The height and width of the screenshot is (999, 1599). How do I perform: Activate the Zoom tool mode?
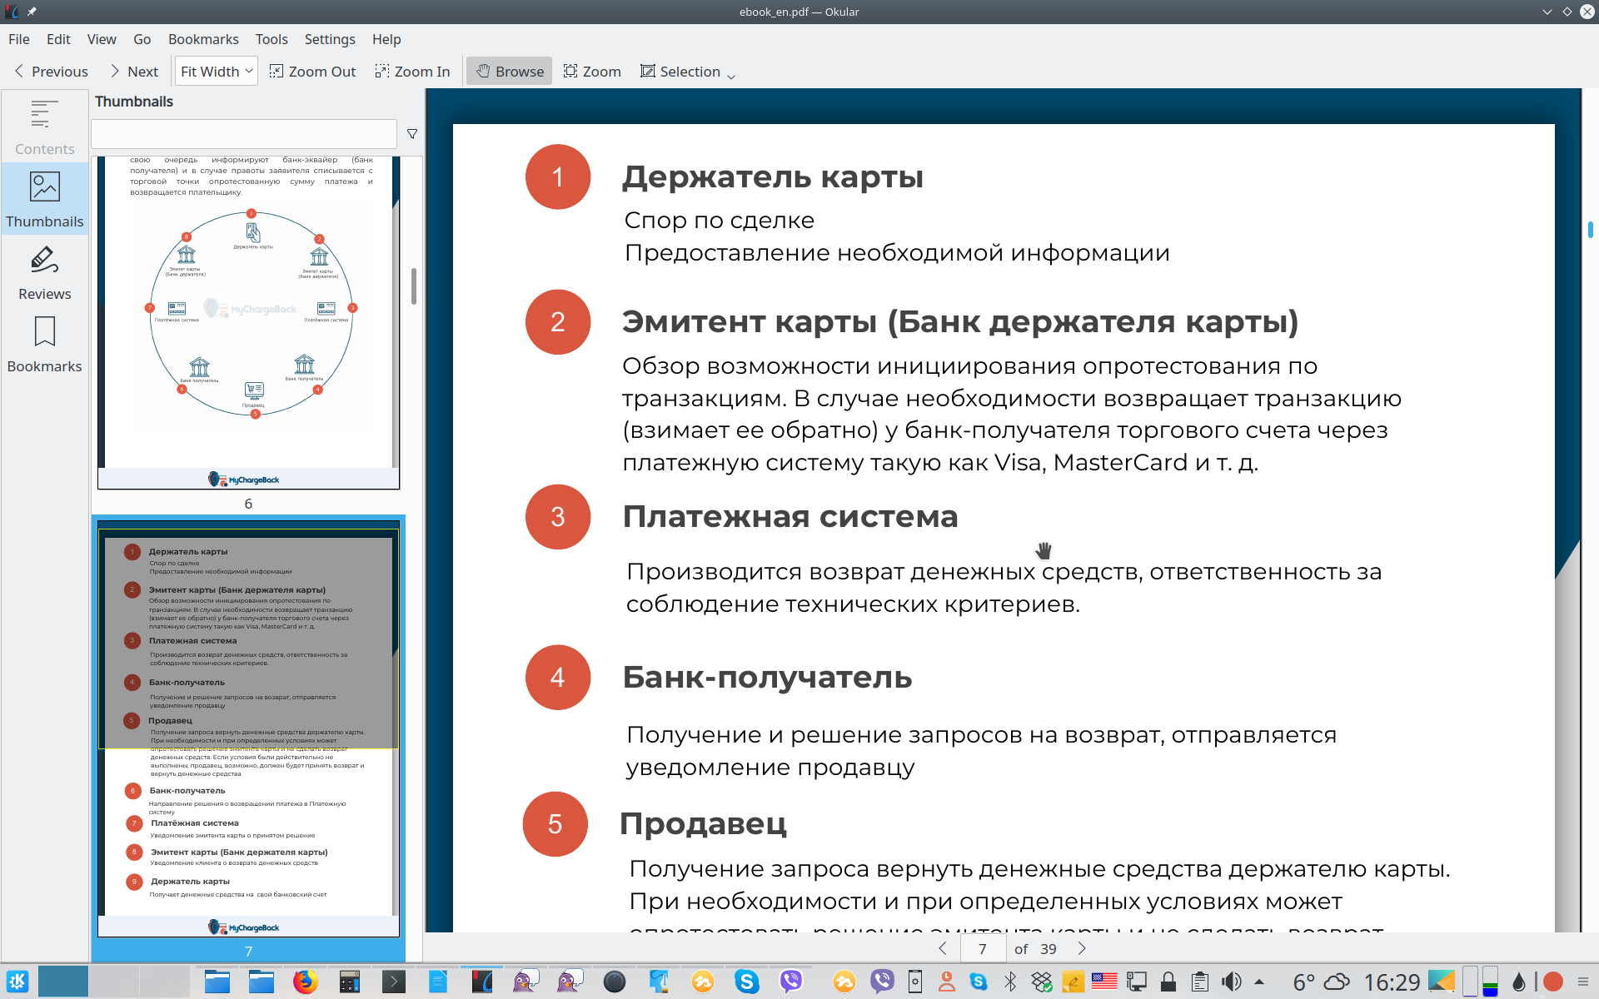point(592,72)
